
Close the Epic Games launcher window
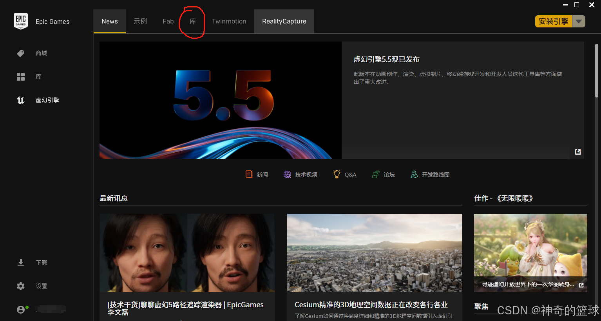coord(592,5)
